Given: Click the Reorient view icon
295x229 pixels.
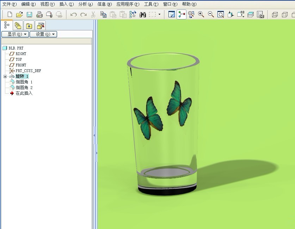Looking at the screenshot, I should (231, 14).
